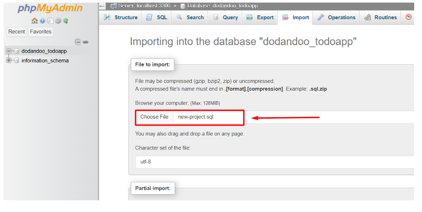Open the Routines tab
Image resolution: width=422 pixels, height=212 pixels.
click(380, 17)
